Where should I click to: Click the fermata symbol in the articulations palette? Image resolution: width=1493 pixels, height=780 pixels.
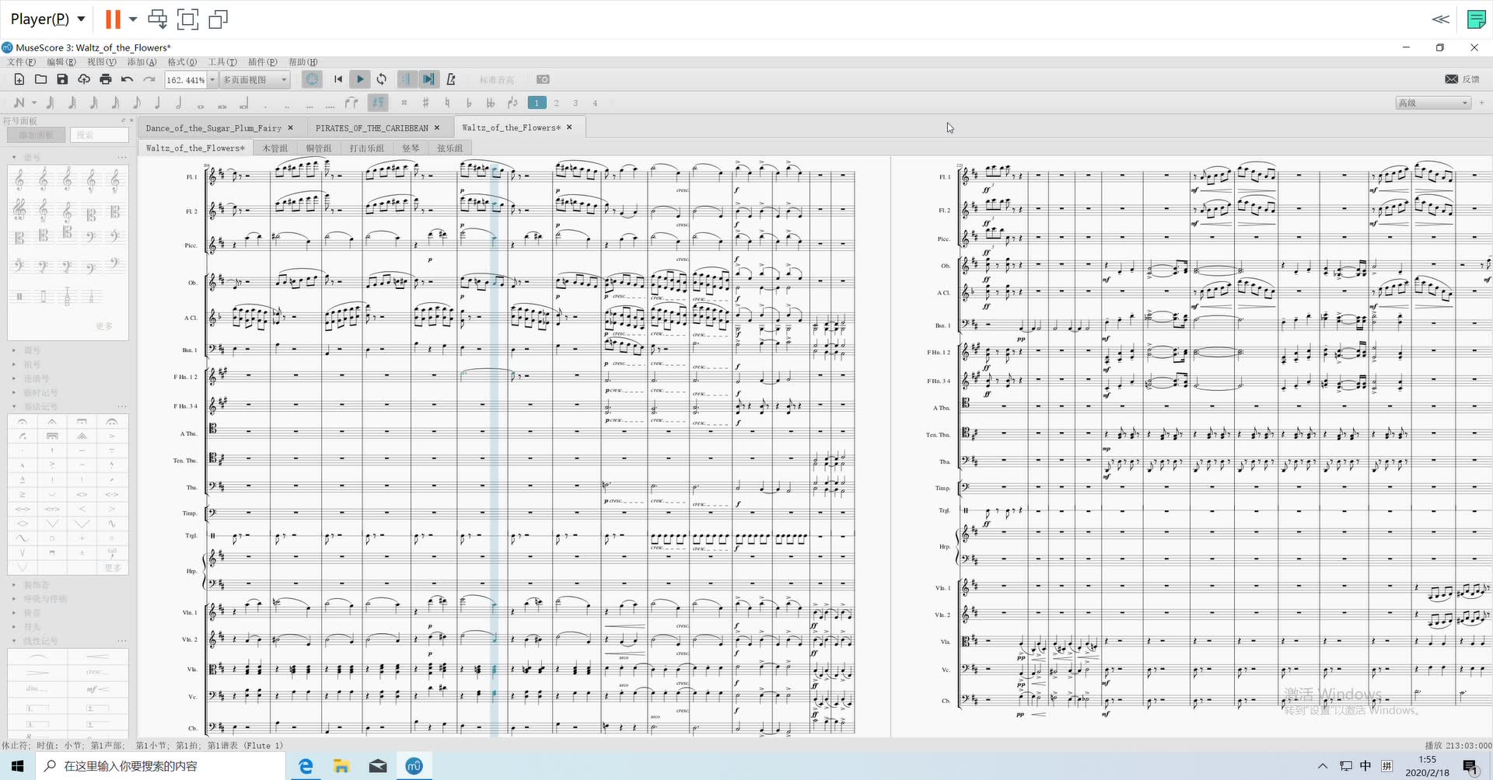click(x=22, y=422)
